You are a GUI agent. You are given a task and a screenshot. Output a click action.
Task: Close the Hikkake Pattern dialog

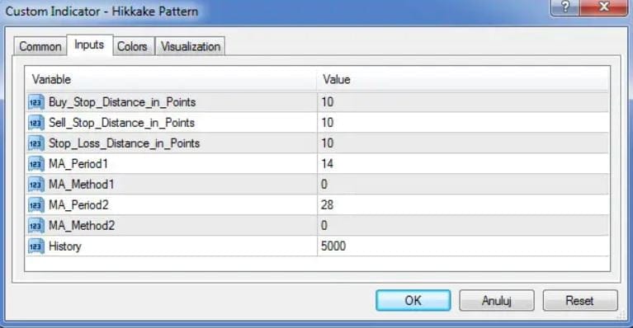(604, 7)
